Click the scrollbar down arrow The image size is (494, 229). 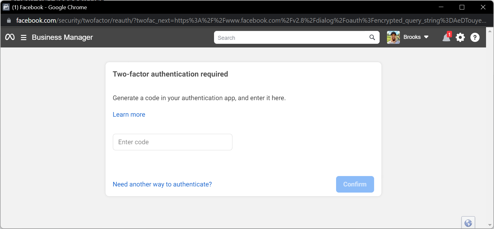click(490, 225)
